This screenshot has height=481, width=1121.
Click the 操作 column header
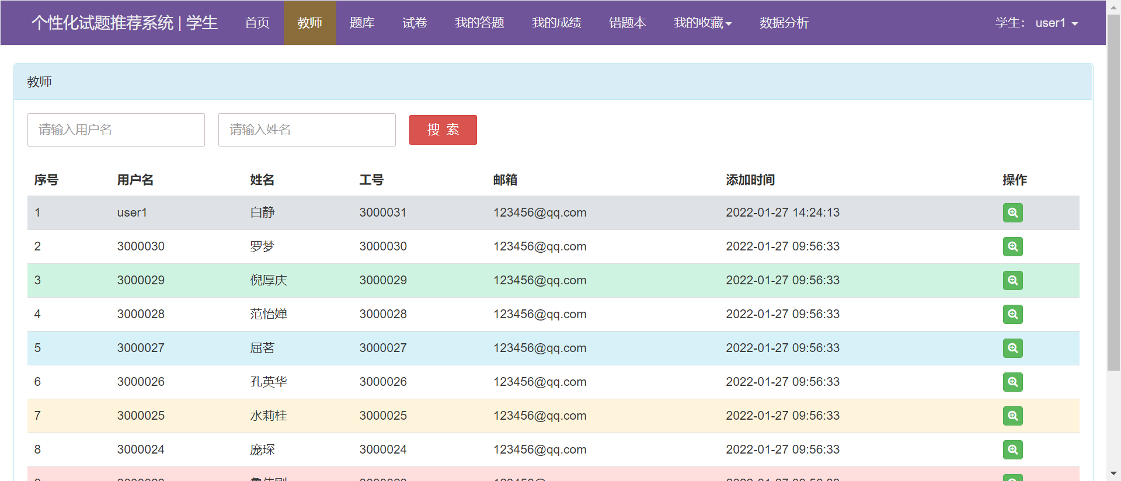click(x=1015, y=180)
